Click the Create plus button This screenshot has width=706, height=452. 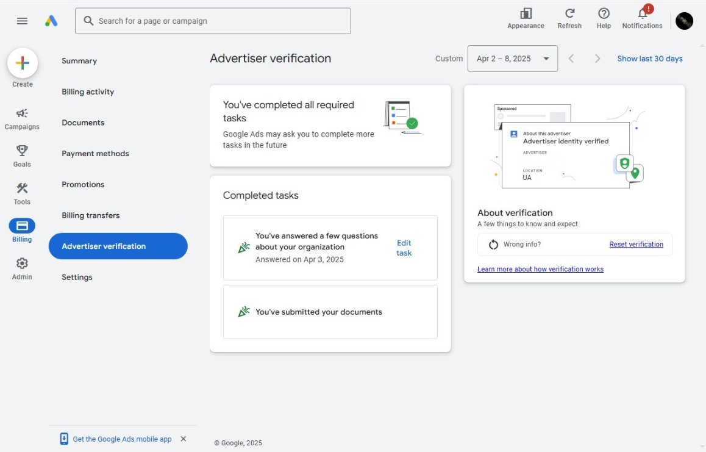[x=23, y=63]
